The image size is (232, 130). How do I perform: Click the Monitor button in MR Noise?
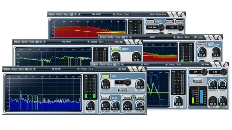click(x=202, y=44)
